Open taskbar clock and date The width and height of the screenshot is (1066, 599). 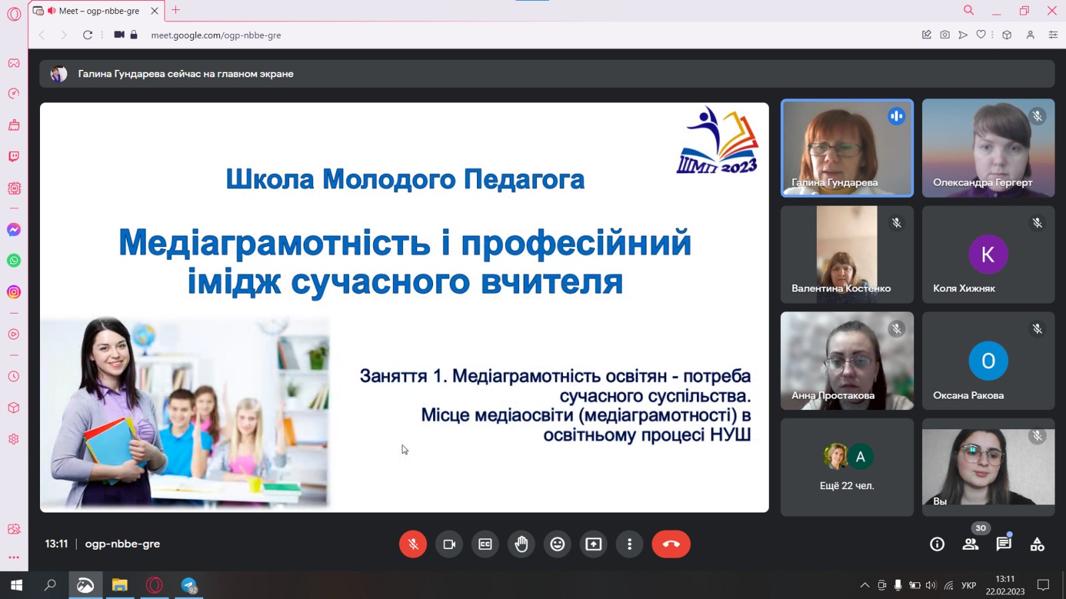(1005, 585)
